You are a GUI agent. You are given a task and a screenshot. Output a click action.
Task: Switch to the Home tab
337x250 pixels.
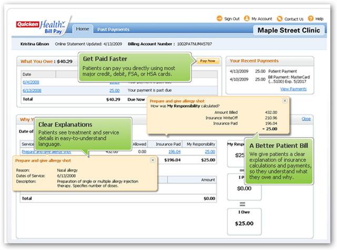(x=83, y=29)
